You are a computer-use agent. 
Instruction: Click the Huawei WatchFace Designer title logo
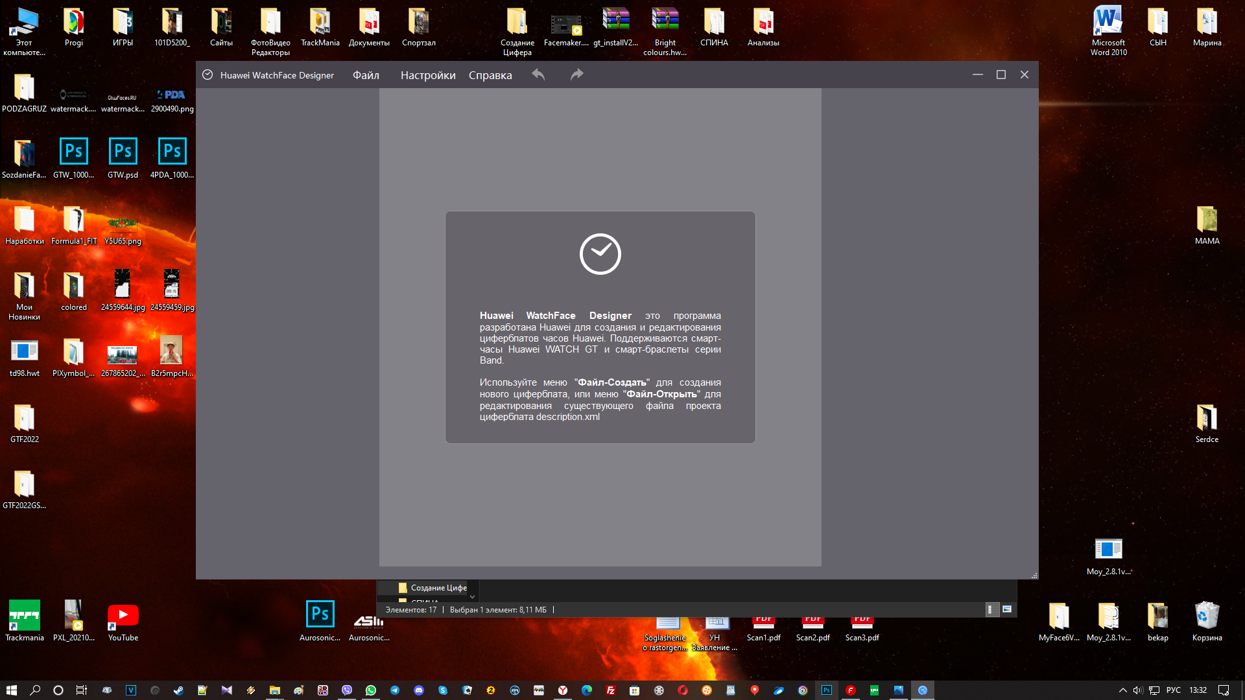click(207, 75)
